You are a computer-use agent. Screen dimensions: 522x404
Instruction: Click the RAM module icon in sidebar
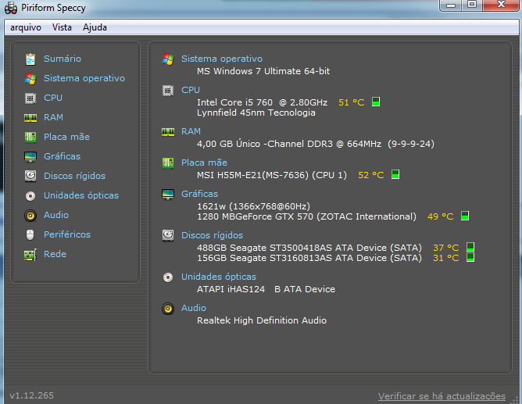click(30, 117)
